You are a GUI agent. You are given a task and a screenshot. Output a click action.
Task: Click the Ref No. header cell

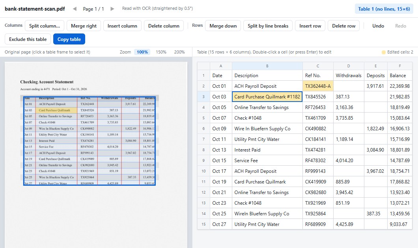tap(318, 76)
